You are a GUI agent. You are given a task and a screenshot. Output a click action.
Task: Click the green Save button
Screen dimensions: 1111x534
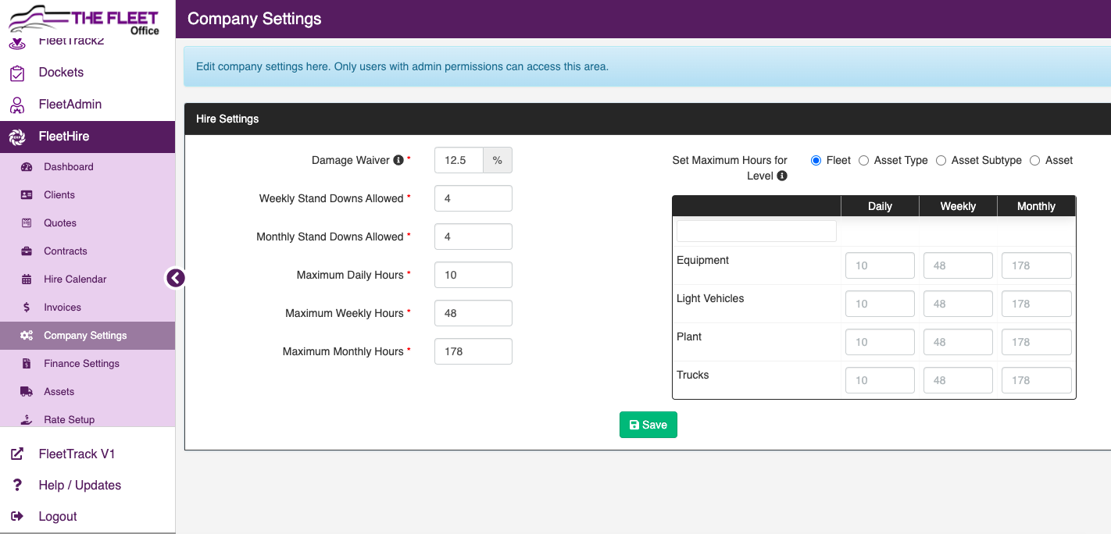(x=648, y=425)
